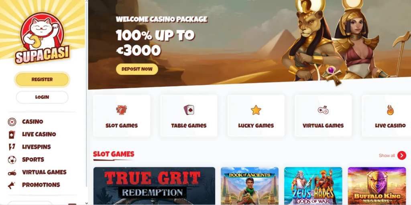Image resolution: width=411 pixels, height=205 pixels.
Task: Open the Show all slot games link
Action: (387, 156)
